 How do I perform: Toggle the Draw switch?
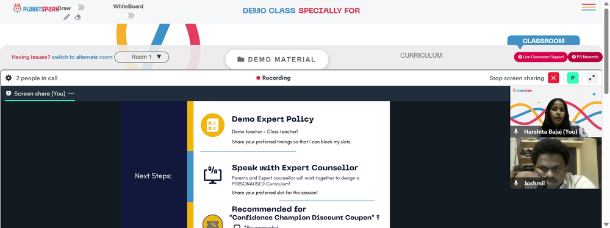[79, 7]
